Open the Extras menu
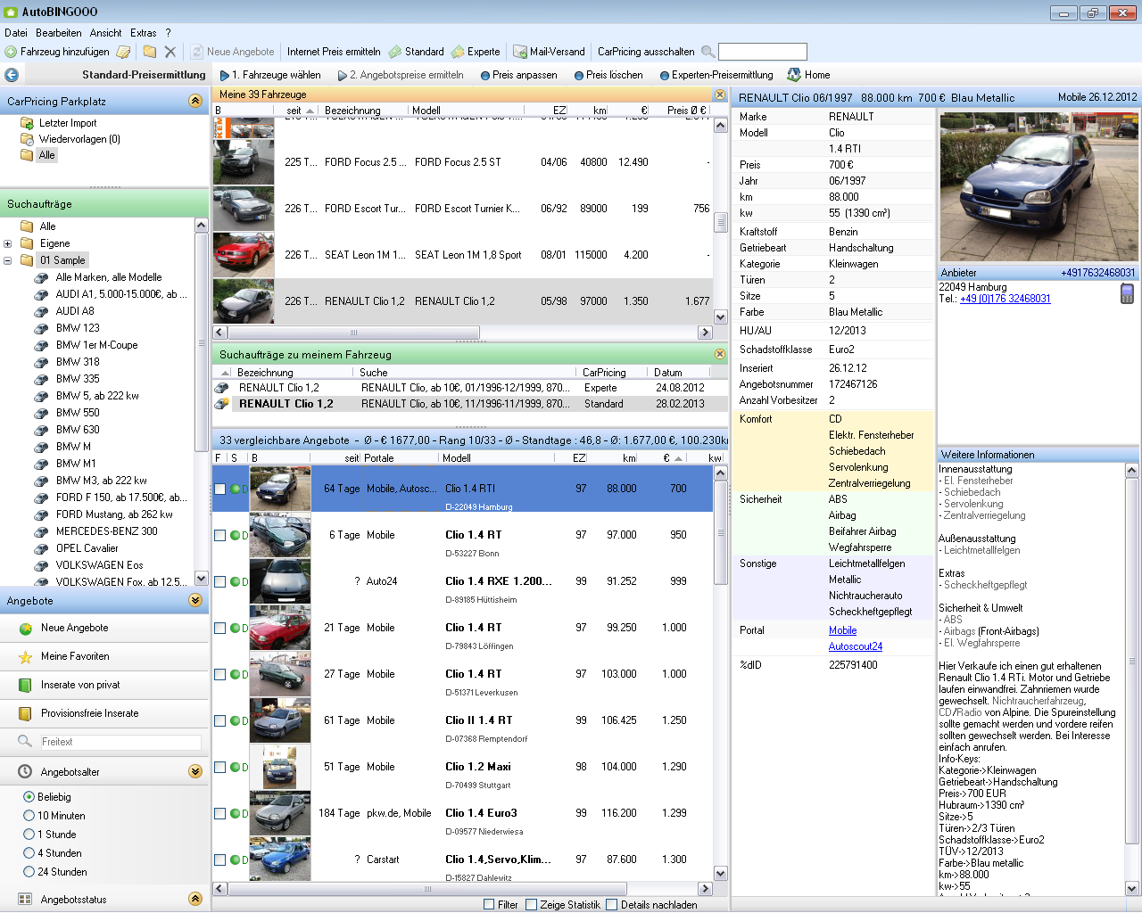The height and width of the screenshot is (913, 1142). 144,33
